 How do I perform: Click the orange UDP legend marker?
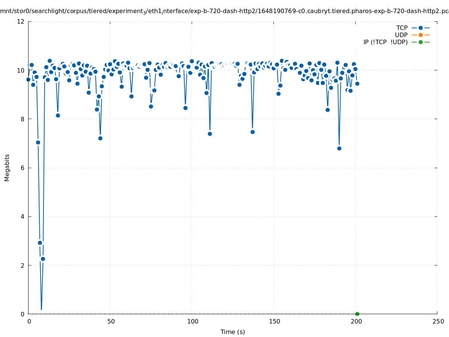point(420,35)
